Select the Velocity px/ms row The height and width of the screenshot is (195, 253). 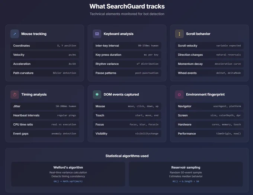click(x=45, y=55)
